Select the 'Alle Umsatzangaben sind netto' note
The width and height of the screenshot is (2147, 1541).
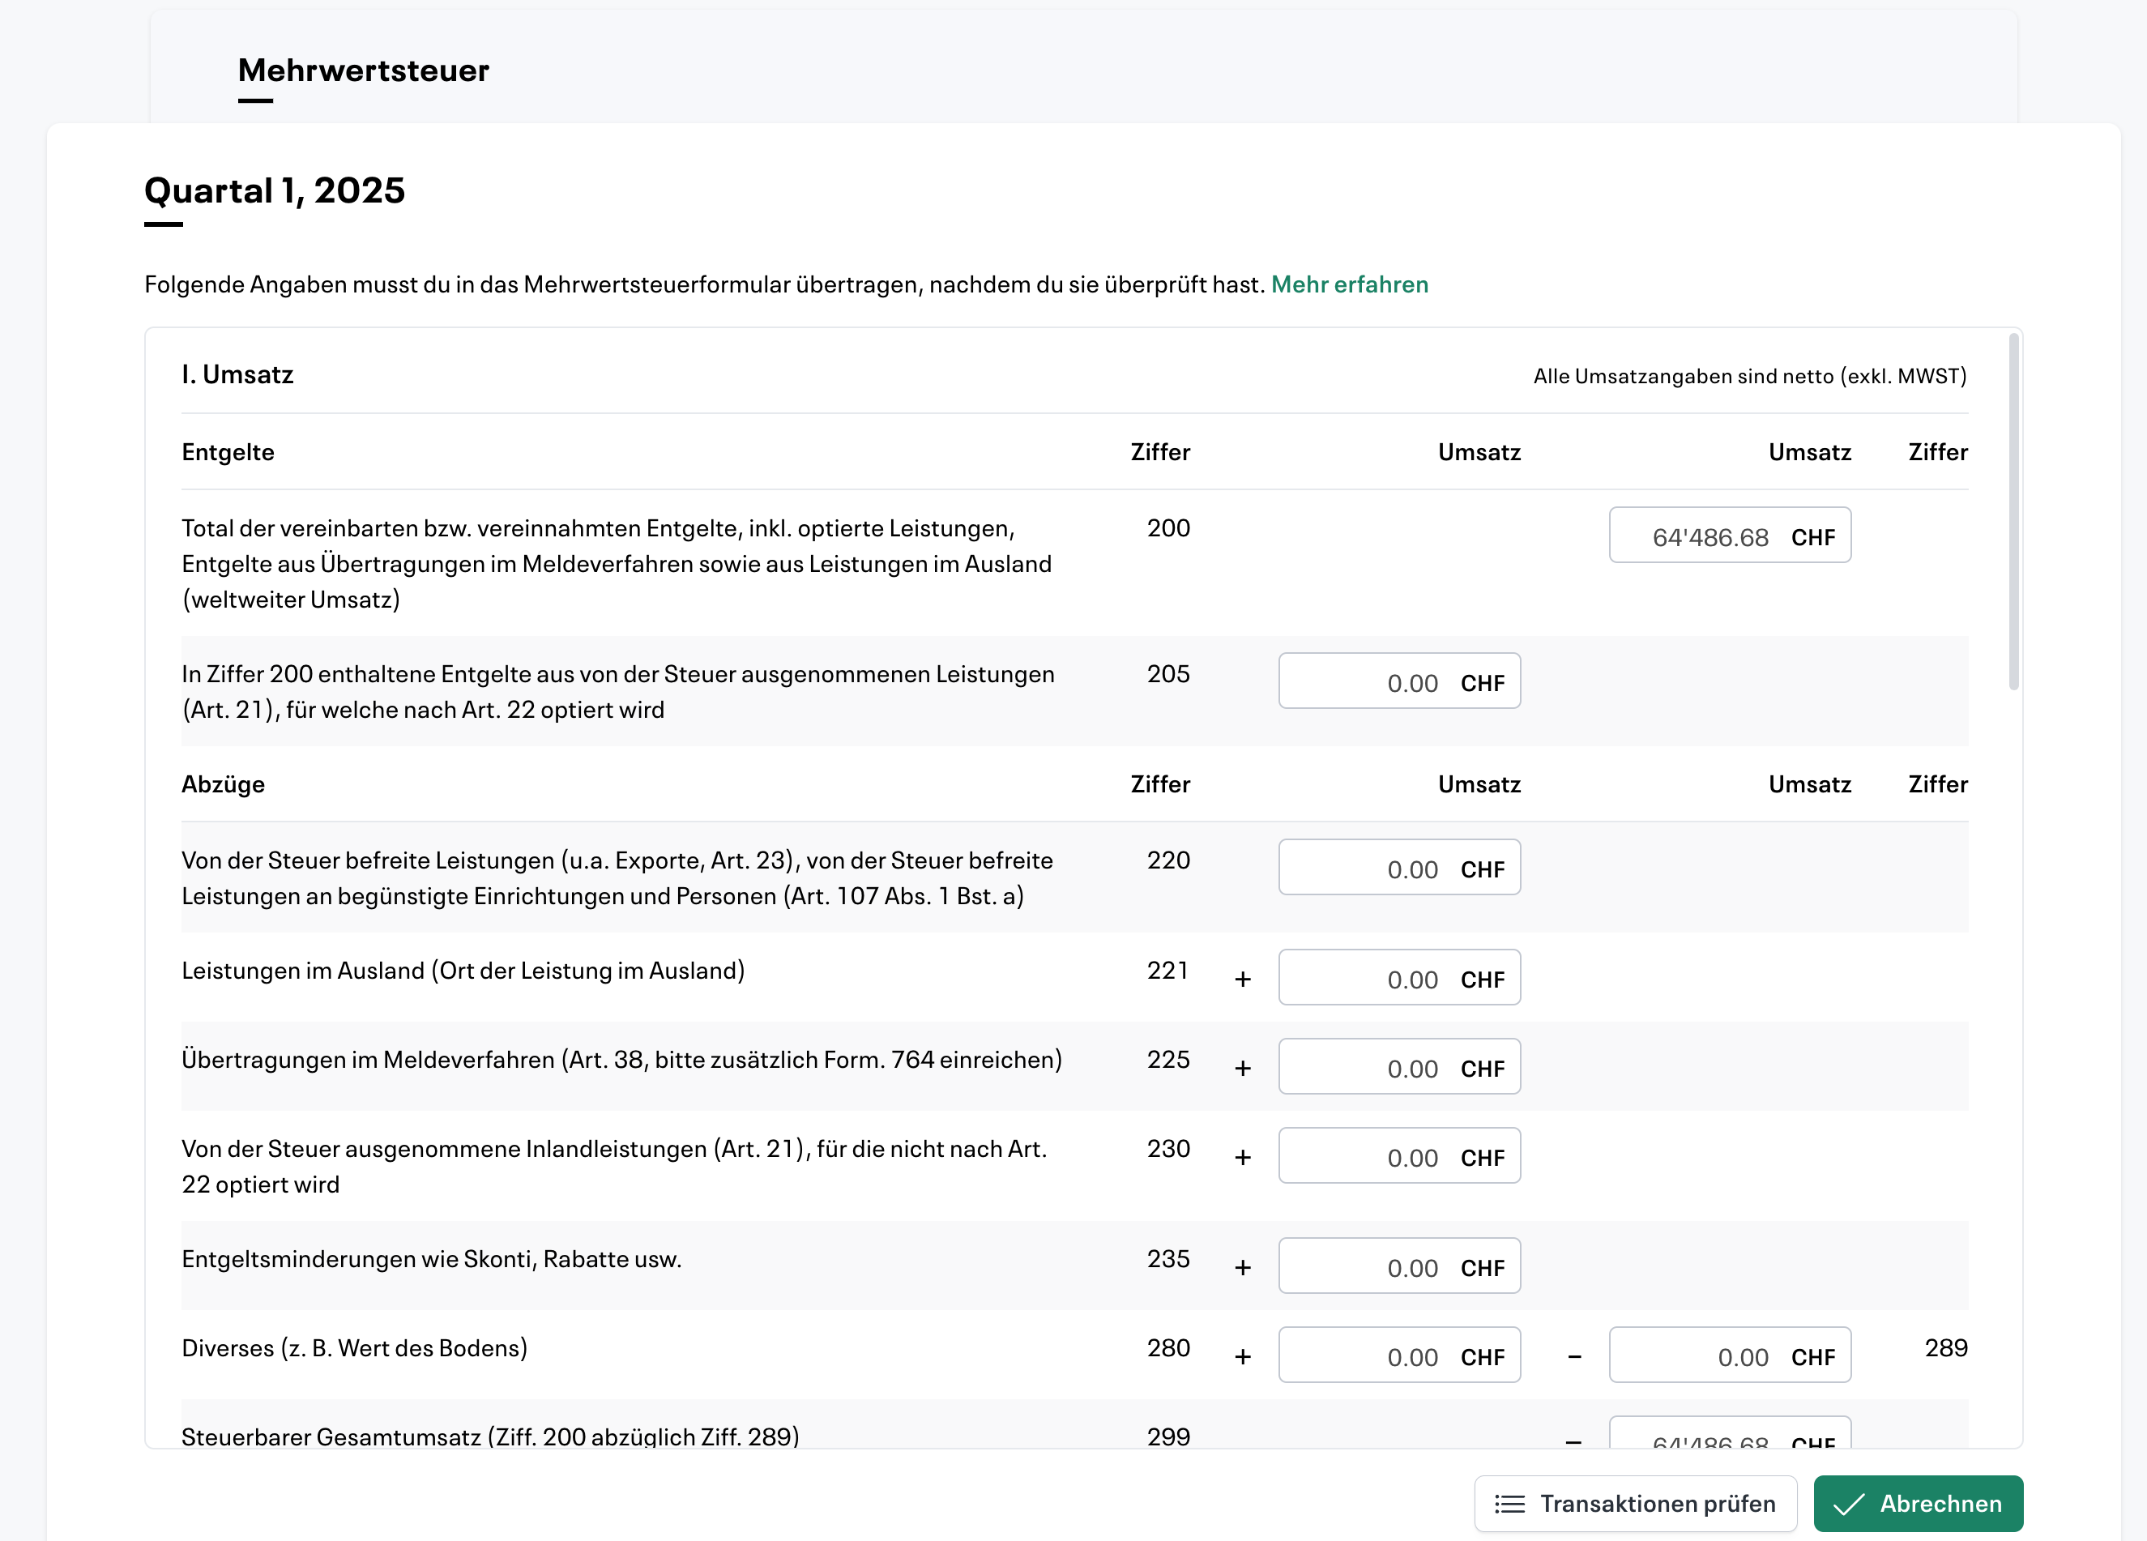pyautogui.click(x=1750, y=376)
